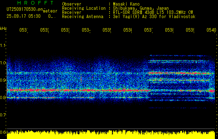Click the 1.0 frequency axis label
This screenshot has height=139, width=218.
pyautogui.click(x=3, y=63)
